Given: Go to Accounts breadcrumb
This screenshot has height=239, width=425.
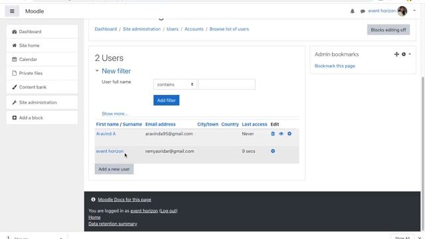Looking at the screenshot, I should pos(194,29).
